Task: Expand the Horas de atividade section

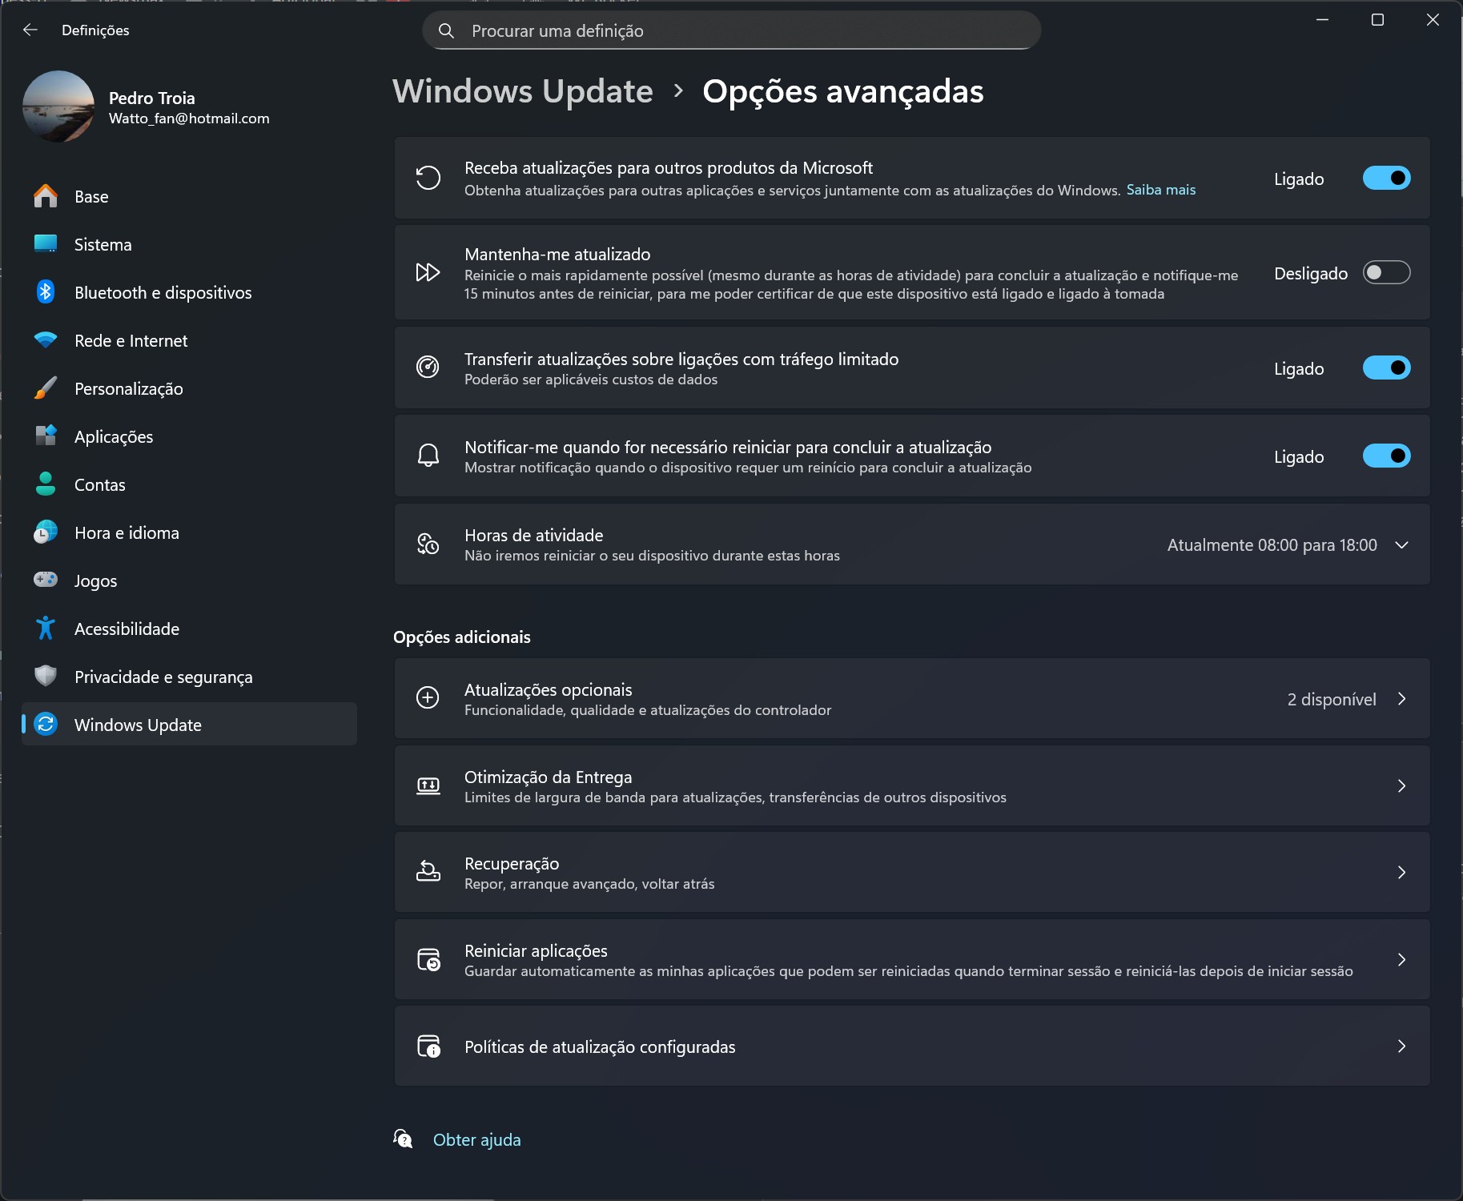Action: pos(1401,544)
